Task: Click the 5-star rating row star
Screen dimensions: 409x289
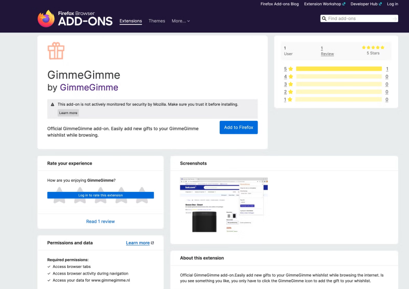Action: (291, 69)
